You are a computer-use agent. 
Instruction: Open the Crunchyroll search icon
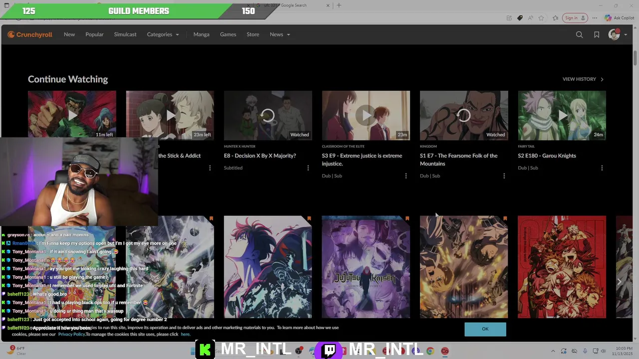tap(579, 34)
